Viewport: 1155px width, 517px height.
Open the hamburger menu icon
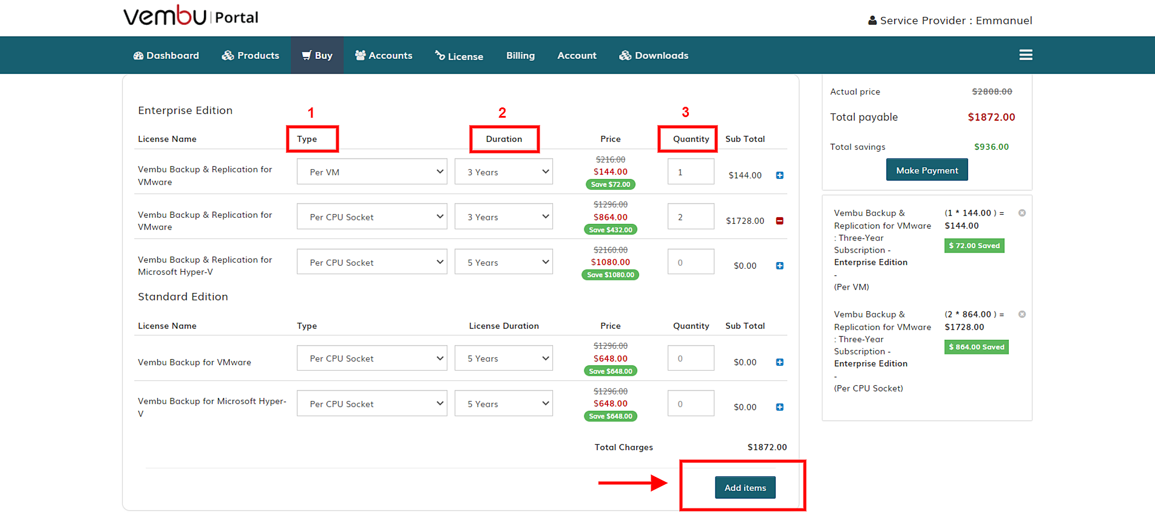[x=1026, y=55]
